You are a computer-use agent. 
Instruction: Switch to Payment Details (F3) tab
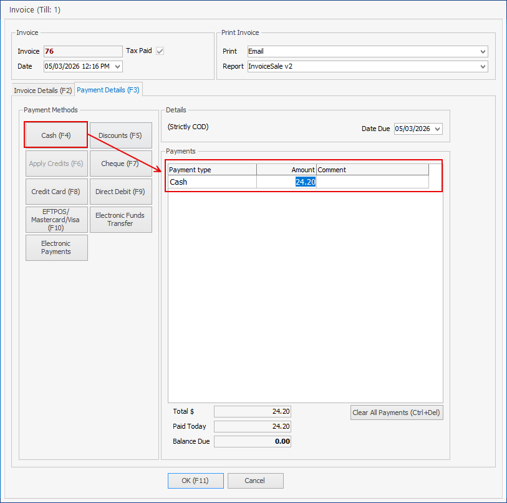click(109, 90)
